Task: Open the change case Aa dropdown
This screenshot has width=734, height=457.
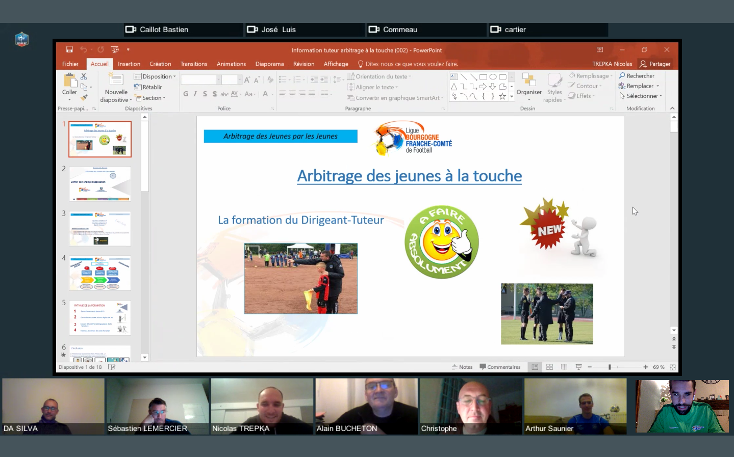Action: pyautogui.click(x=249, y=94)
